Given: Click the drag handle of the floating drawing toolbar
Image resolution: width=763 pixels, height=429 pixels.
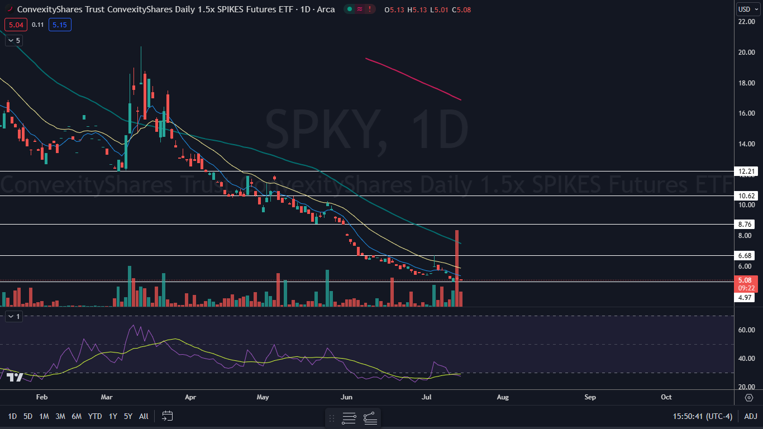Looking at the screenshot, I should (x=332, y=418).
